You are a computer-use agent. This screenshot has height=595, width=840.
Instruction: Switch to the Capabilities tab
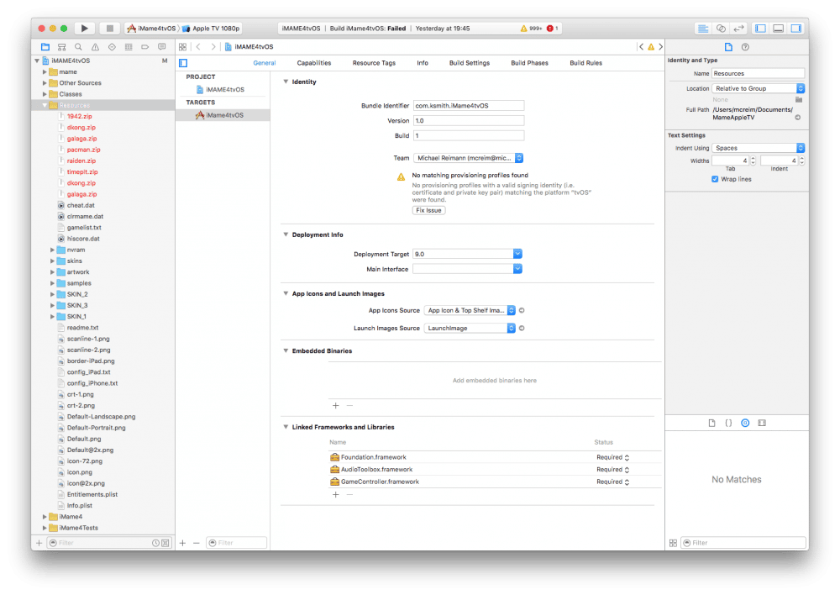(x=314, y=63)
